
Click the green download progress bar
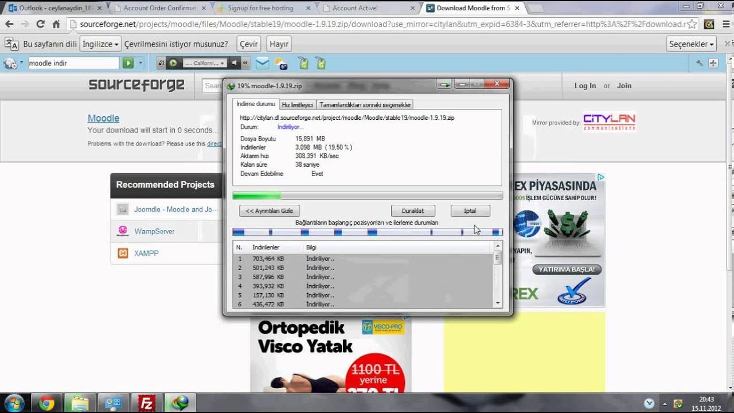pos(368,196)
